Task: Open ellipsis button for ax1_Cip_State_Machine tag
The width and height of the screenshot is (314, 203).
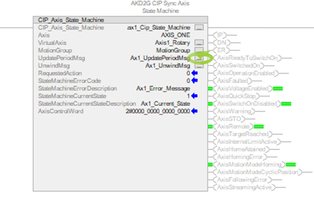Action: point(199,27)
